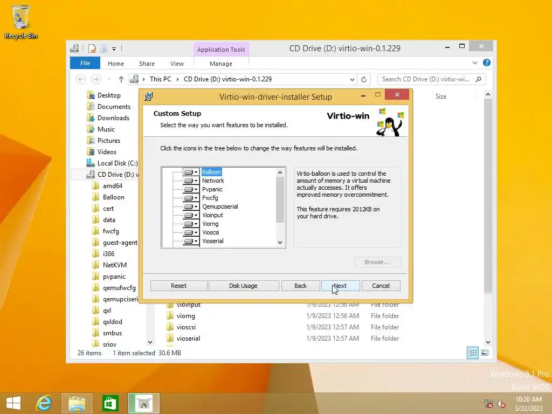Launch Internet Explorer from taskbar

[x=44, y=403]
